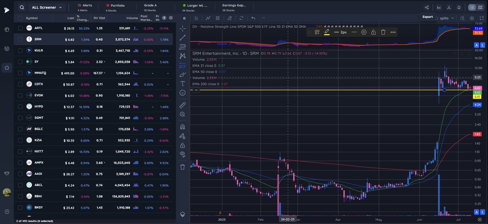Screen dimensions: 488x224
Task: Open drawing settings hexagon icon
Action: point(364,32)
